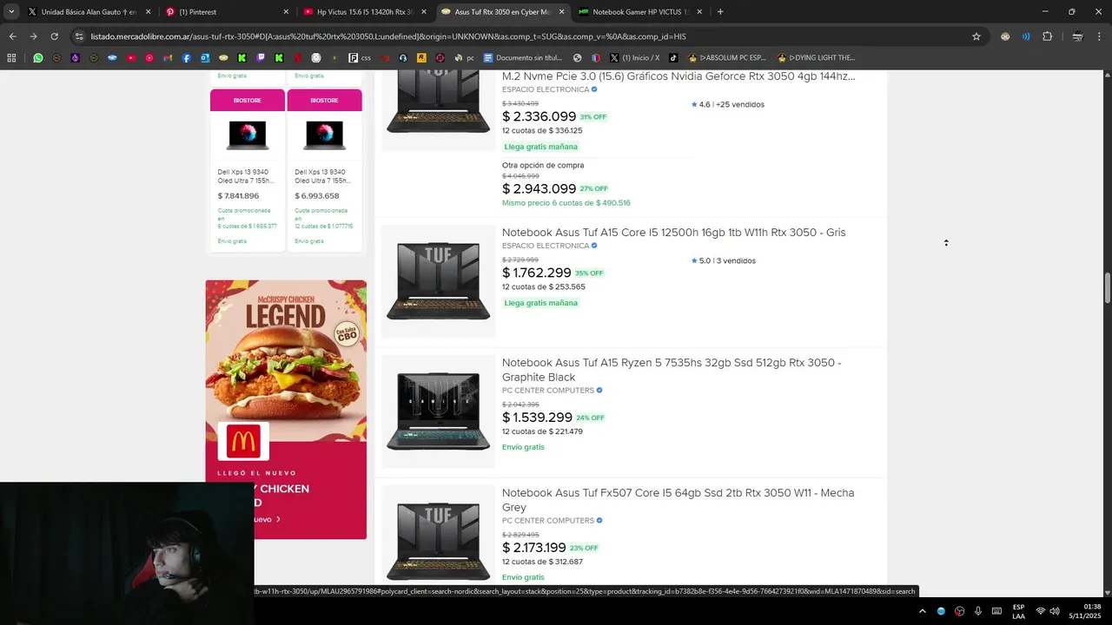Open the apps grid in bookmarks bar
1112x625 pixels.
pyautogui.click(x=11, y=58)
